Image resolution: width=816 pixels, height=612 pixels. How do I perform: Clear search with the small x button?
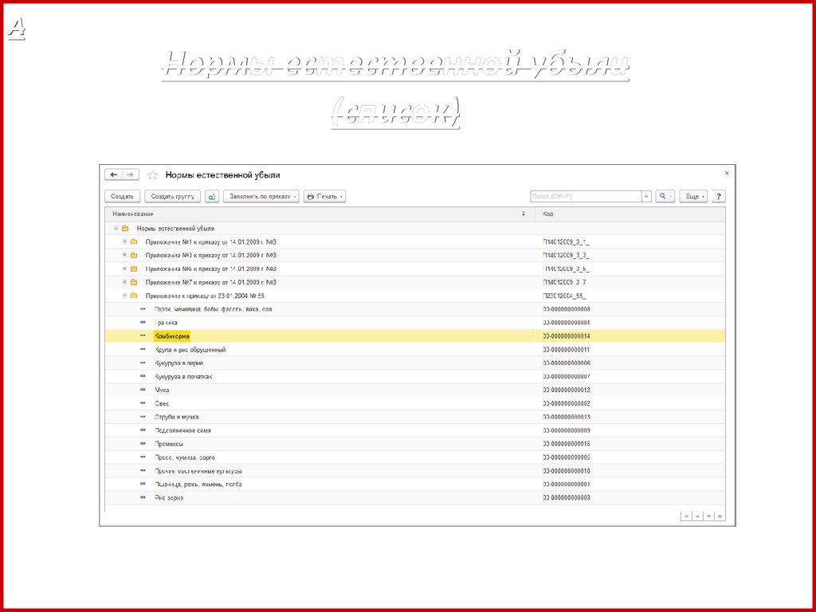pyautogui.click(x=646, y=196)
